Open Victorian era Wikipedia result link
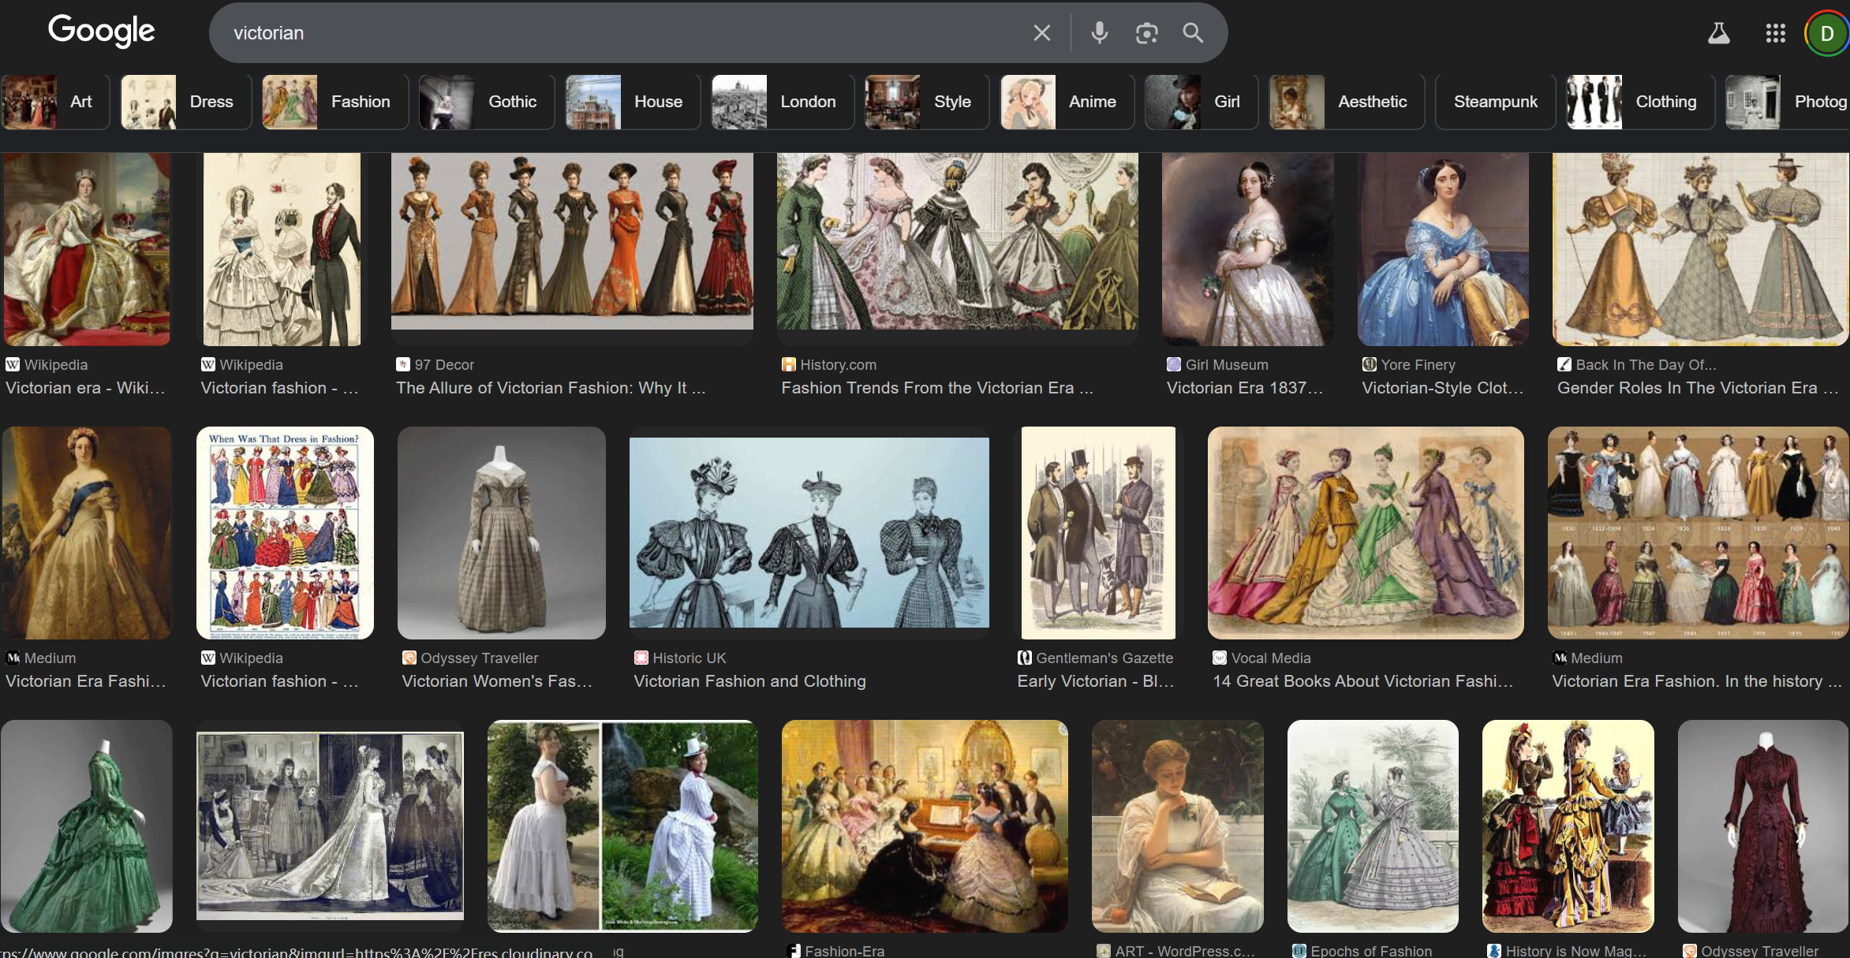 85,388
